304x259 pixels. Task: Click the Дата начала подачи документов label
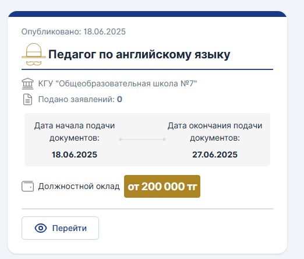[75, 132]
